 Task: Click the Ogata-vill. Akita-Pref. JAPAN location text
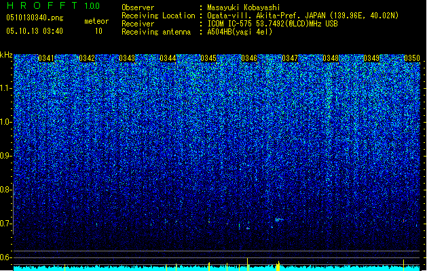266,16
